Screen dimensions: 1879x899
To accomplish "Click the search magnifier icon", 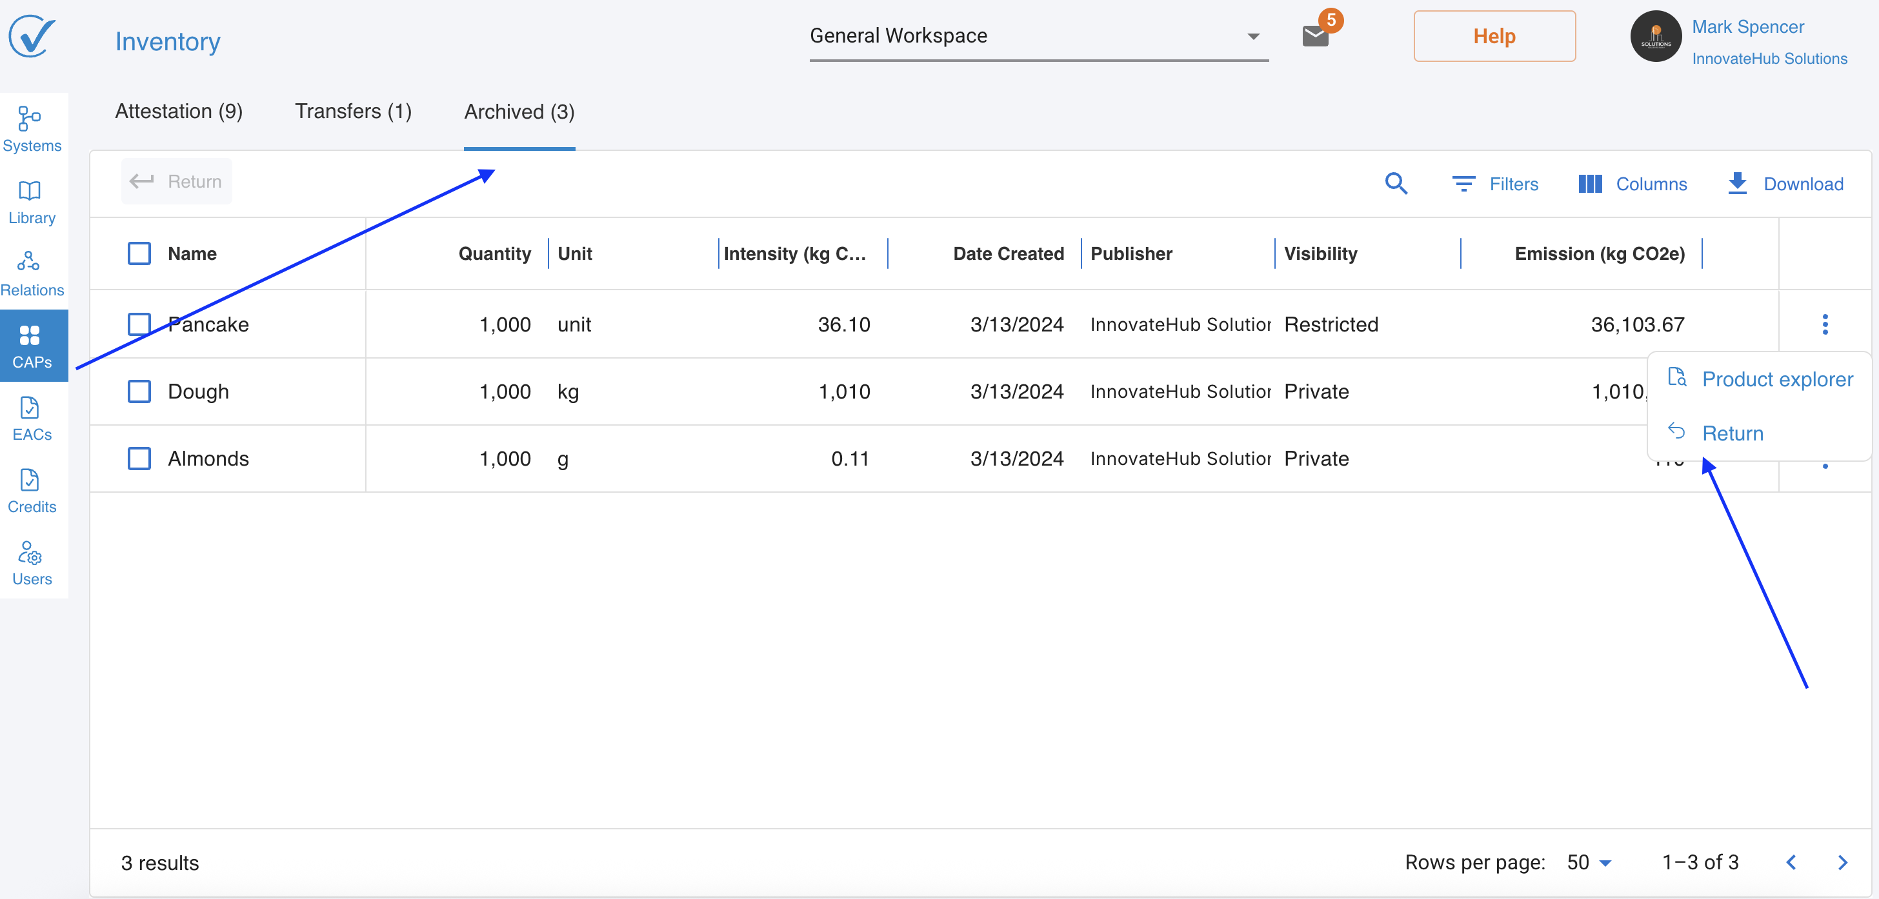I will tap(1396, 183).
